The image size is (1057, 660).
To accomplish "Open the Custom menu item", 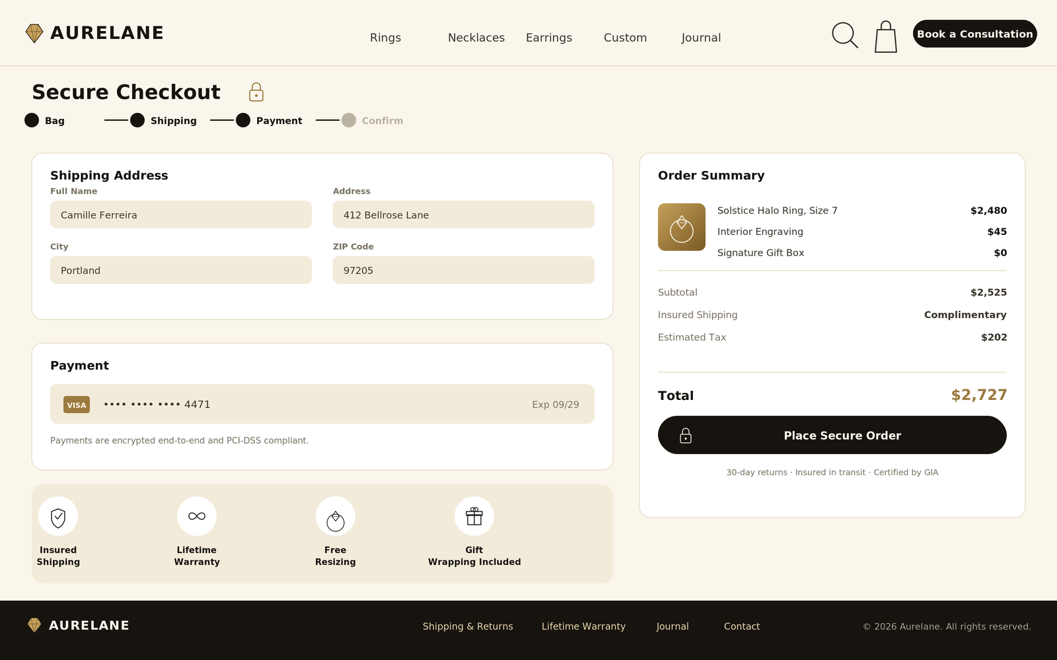I will coord(625,38).
